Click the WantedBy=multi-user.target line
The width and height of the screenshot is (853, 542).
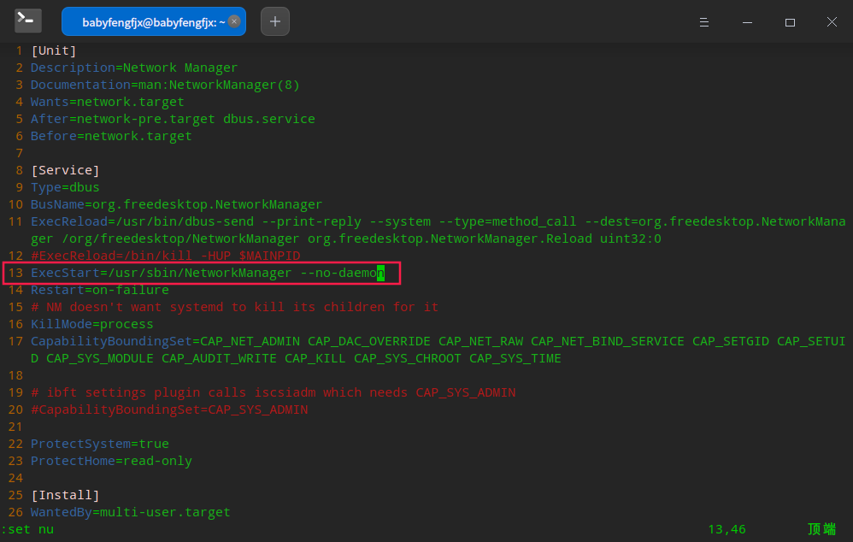[x=131, y=512]
